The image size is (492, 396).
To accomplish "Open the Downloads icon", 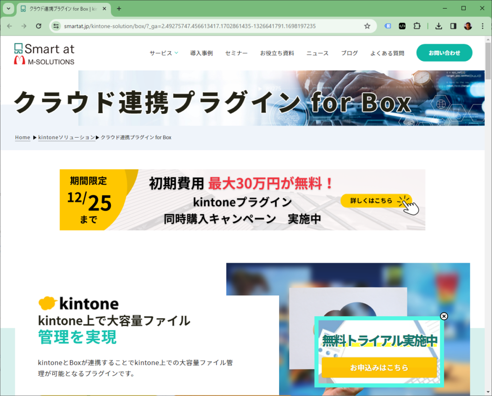I will click(439, 26).
